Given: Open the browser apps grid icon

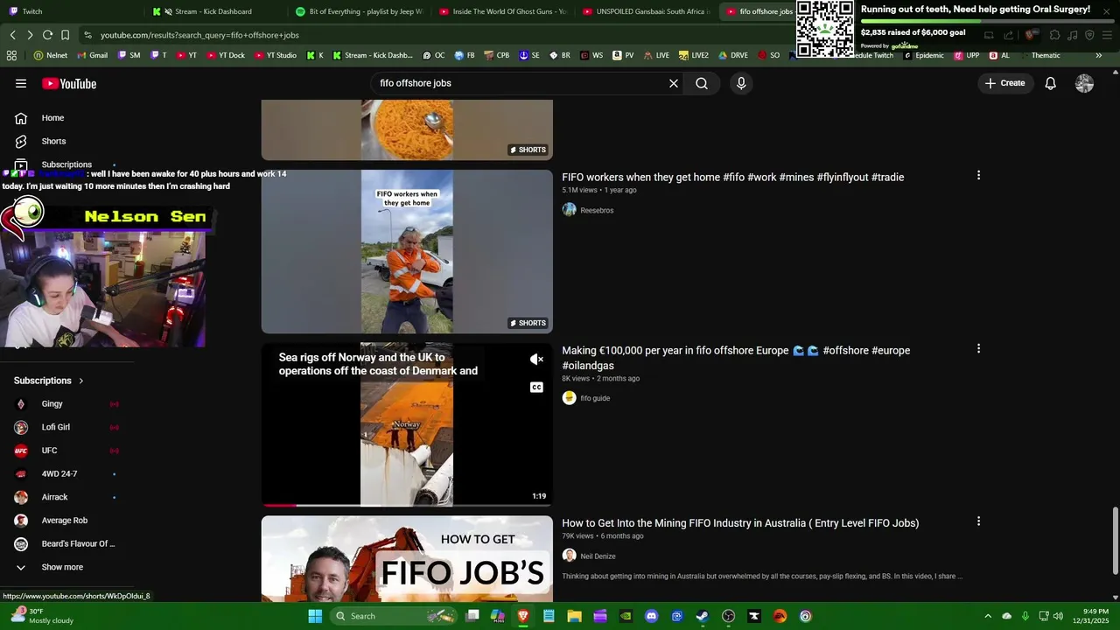Looking at the screenshot, I should pyautogui.click(x=11, y=55).
